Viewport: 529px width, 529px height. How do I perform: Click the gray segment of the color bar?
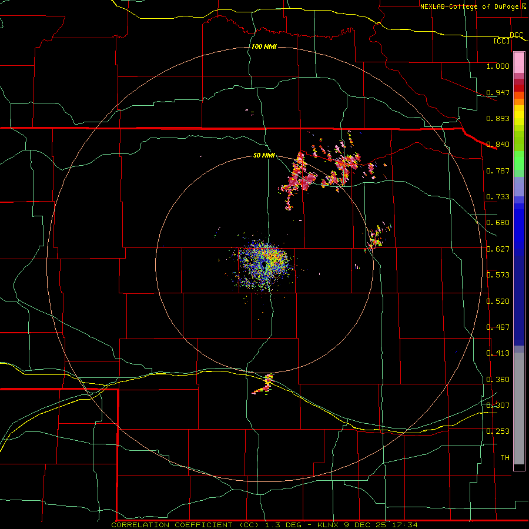pos(519,409)
